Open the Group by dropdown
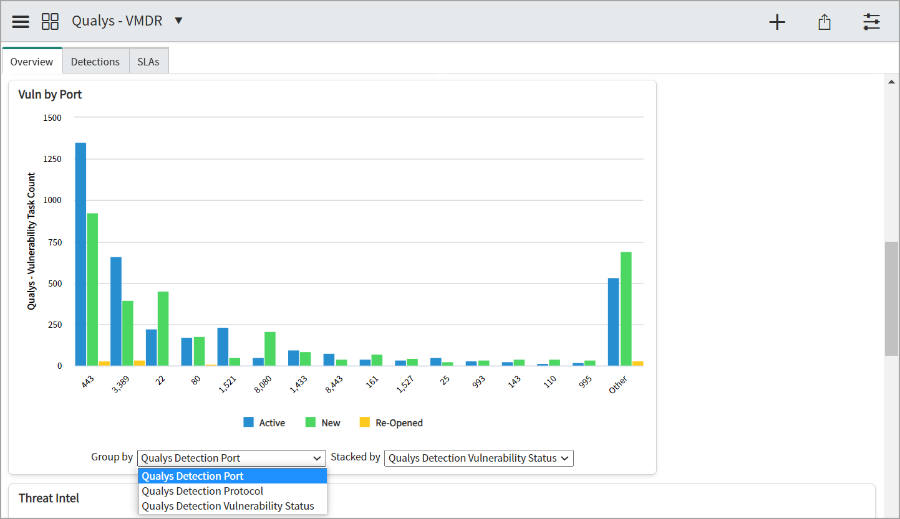The height and width of the screenshot is (519, 900). (231, 458)
